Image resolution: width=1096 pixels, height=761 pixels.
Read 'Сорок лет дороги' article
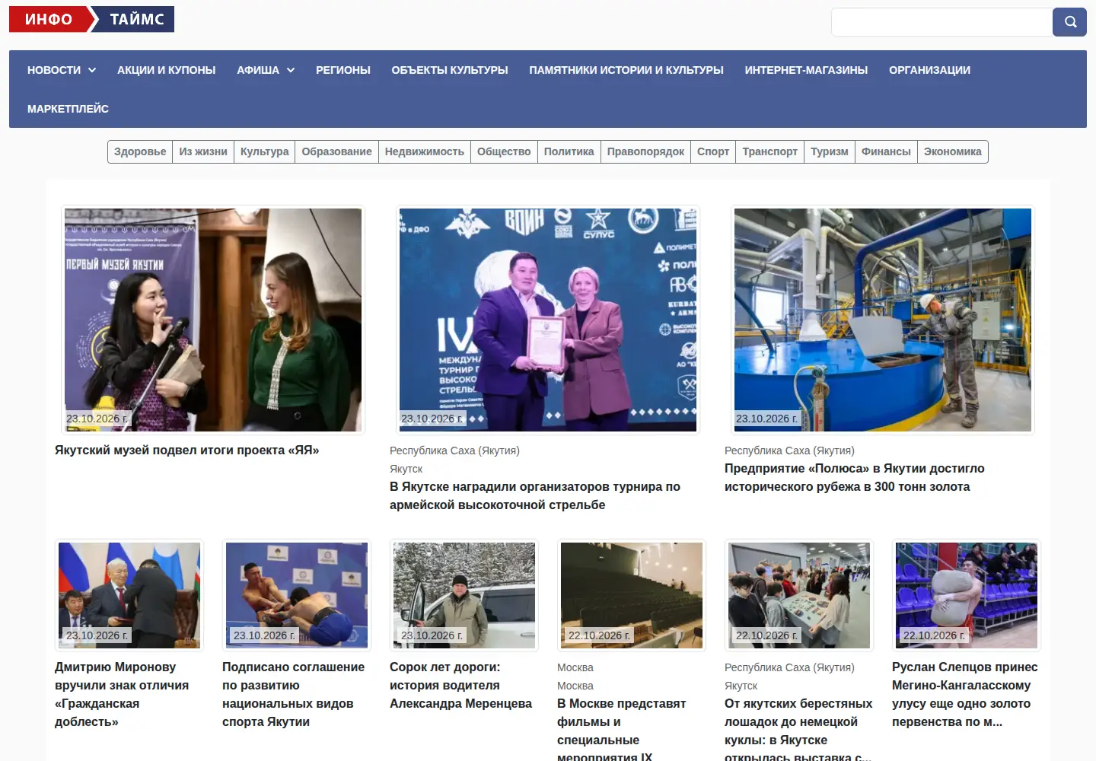460,685
